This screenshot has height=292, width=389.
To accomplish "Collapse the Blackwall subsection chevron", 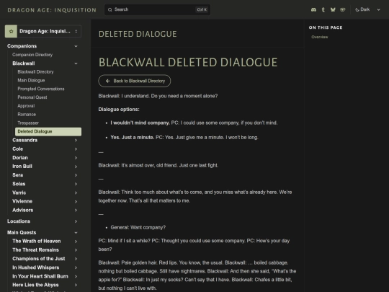I will coord(76,63).
